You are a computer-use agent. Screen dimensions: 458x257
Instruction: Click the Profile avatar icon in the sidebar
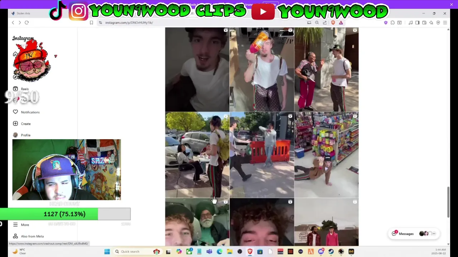15,135
